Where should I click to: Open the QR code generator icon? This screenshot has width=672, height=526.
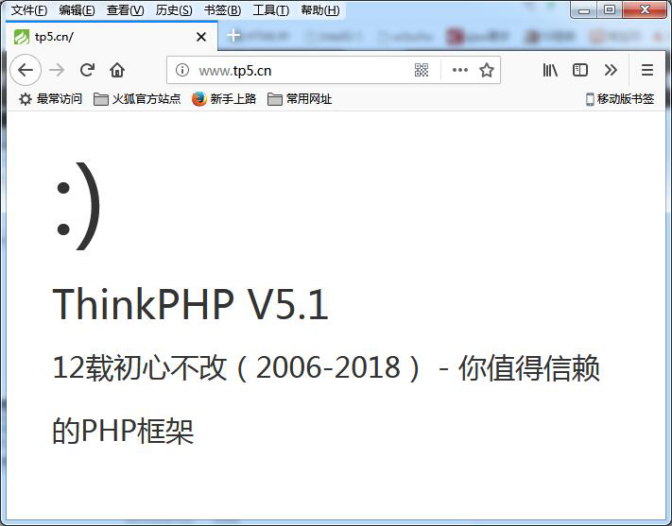click(422, 70)
